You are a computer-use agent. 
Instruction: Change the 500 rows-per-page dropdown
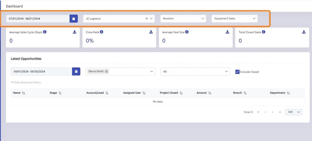pyautogui.click(x=293, y=112)
